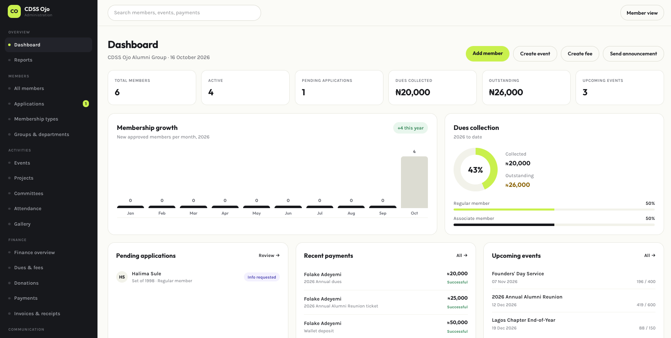Go to Projects

[49, 178]
